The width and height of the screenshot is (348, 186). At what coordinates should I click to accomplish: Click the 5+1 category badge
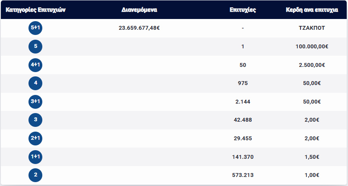pyautogui.click(x=35, y=28)
